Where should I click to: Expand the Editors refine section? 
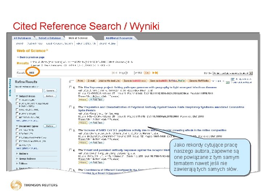17,164
